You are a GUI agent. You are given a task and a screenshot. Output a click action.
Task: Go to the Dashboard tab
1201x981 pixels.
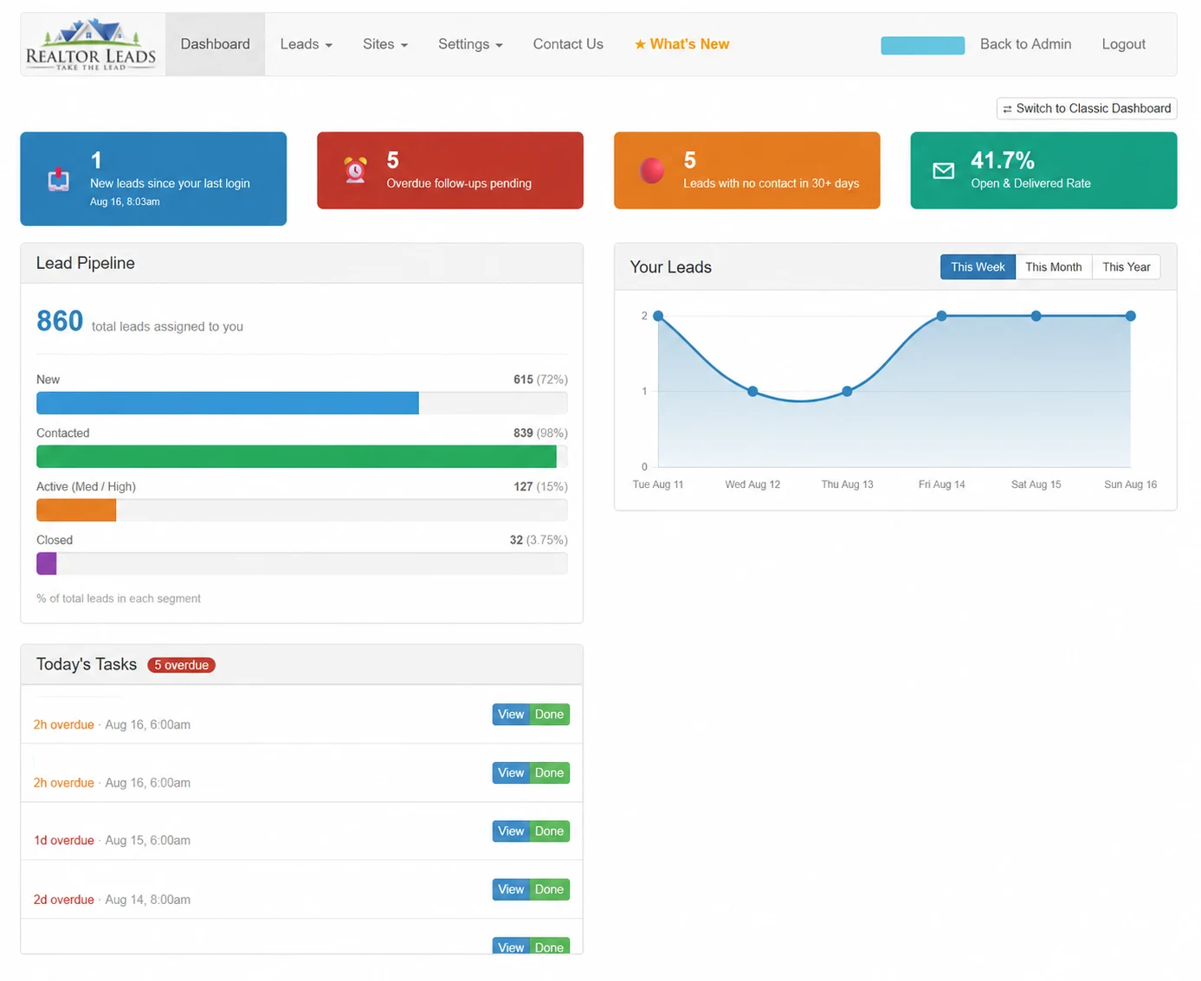(x=216, y=44)
